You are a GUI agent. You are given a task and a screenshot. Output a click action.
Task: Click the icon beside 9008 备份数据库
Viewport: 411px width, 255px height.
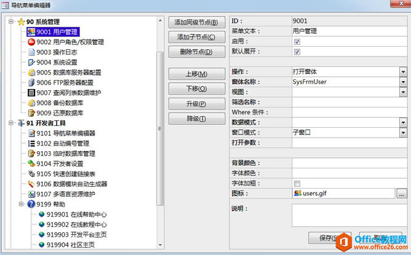[x=31, y=103]
